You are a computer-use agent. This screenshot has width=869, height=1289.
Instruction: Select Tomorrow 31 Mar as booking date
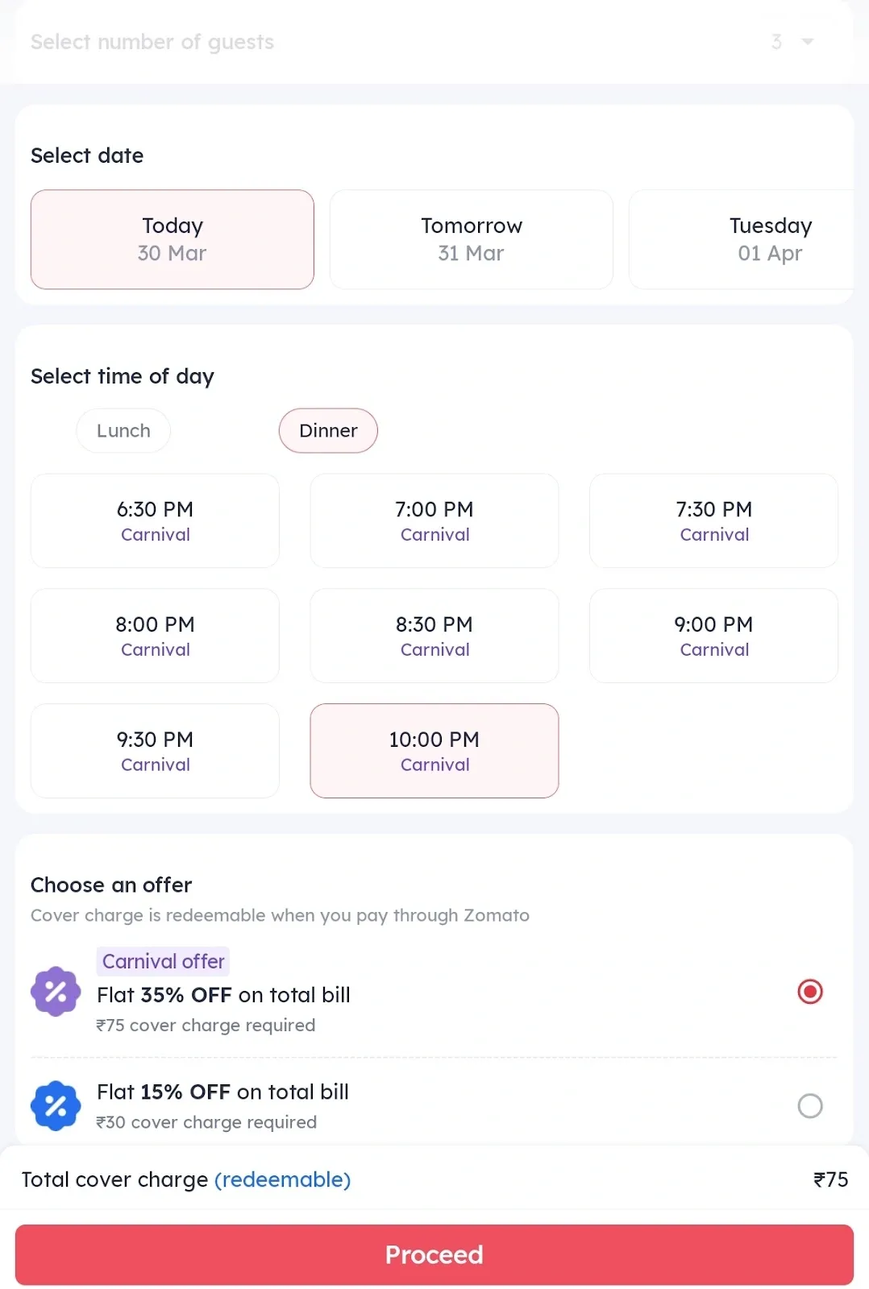(471, 239)
